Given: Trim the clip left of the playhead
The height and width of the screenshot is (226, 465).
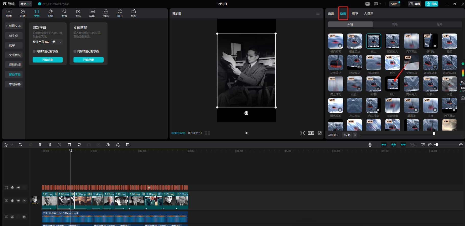Looking at the screenshot, I should (x=50, y=145).
